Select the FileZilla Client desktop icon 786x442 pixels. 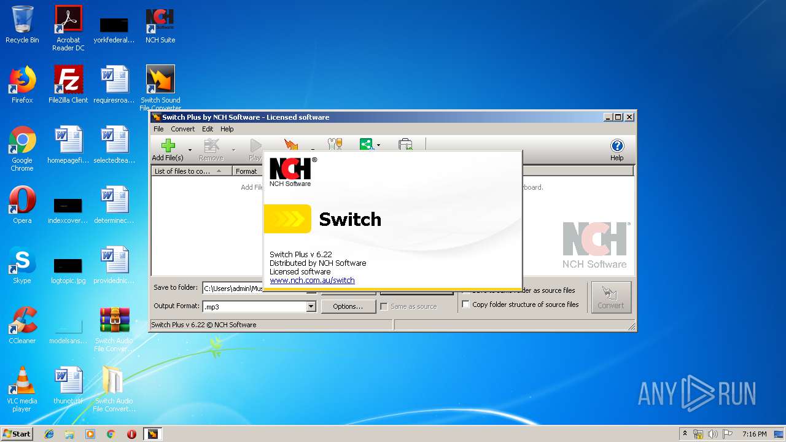(68, 85)
